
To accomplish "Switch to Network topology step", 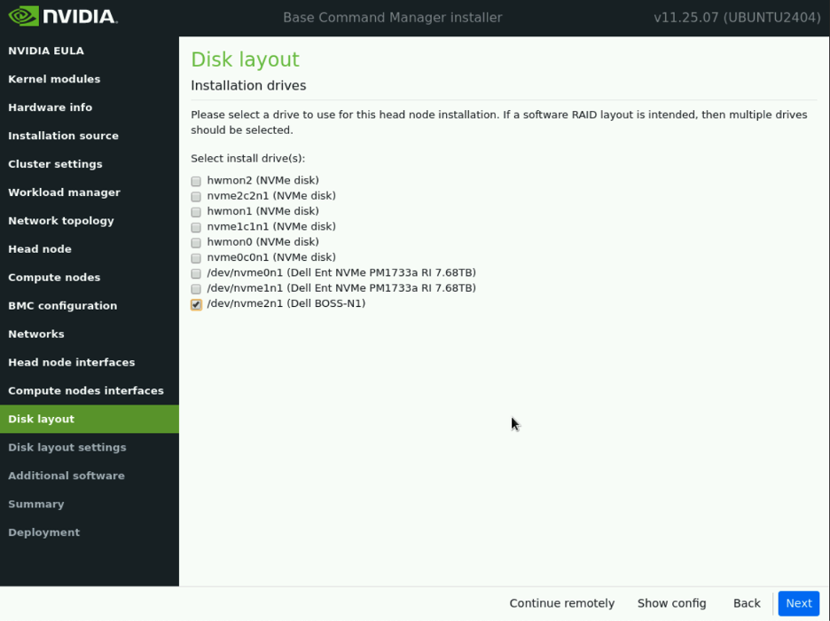I will 61,221.
